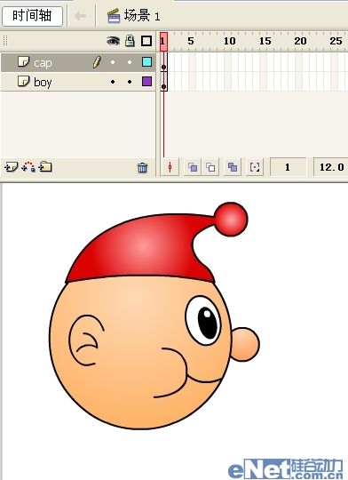Click frame 10 on the timeline ruler

(229, 41)
